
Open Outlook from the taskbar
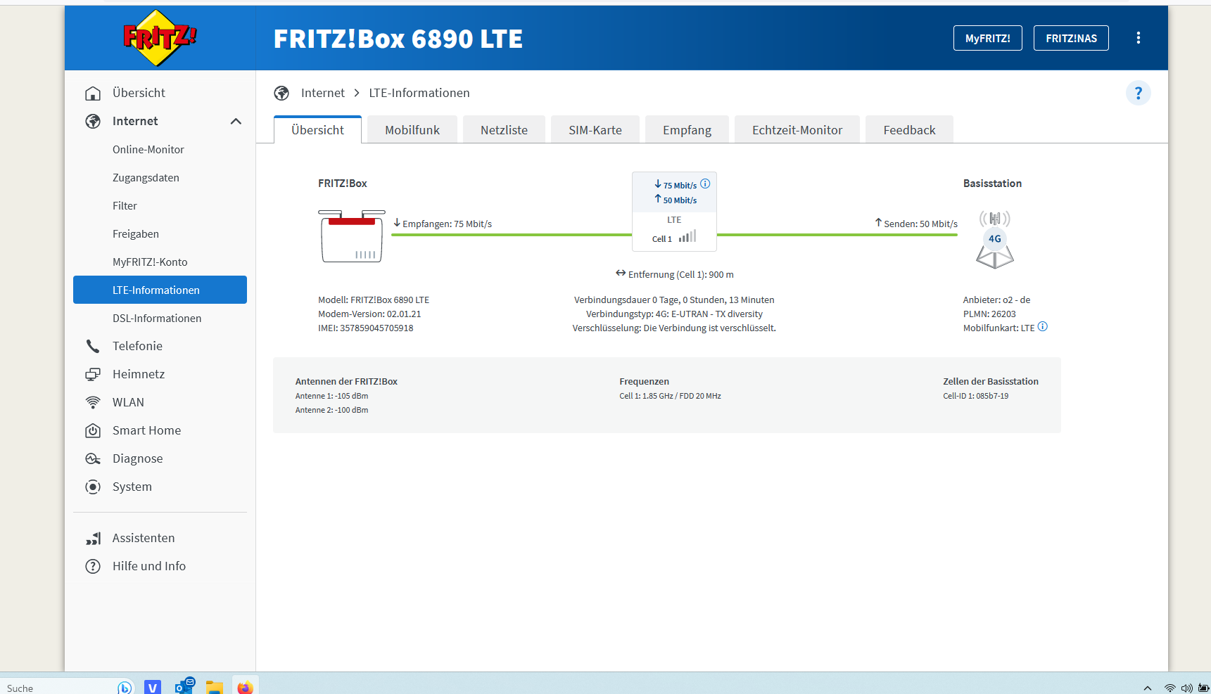click(x=184, y=686)
